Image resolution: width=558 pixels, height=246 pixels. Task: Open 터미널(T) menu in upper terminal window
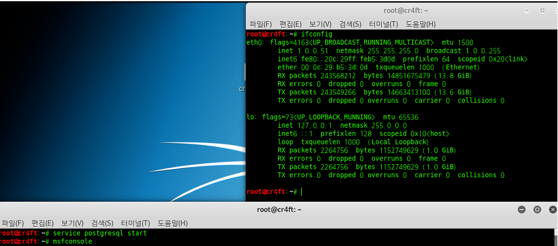[x=383, y=24]
